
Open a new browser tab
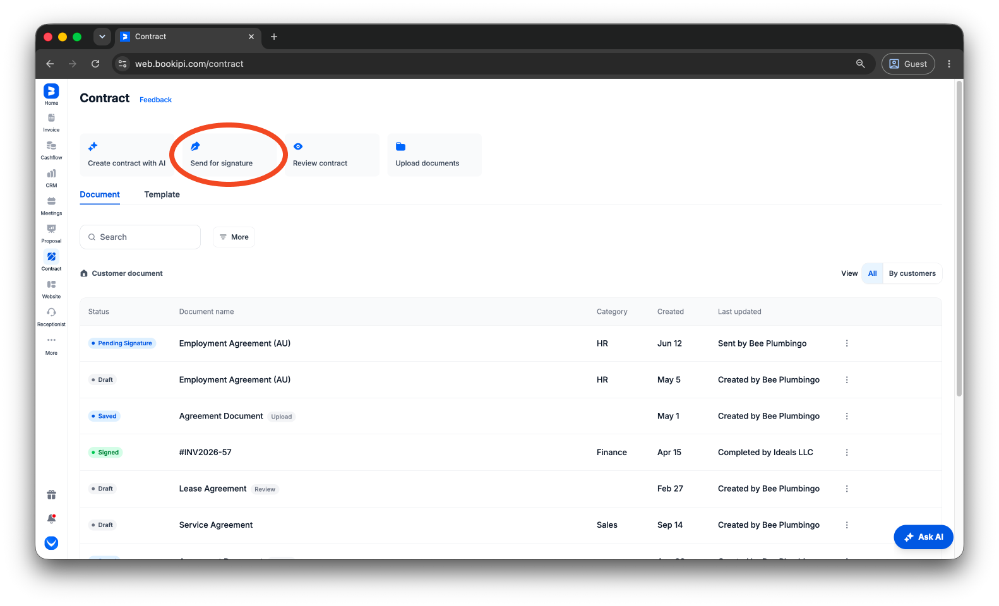click(x=274, y=37)
